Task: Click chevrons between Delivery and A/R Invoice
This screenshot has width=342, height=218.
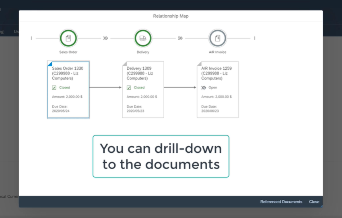Action: pyautogui.click(x=180, y=38)
